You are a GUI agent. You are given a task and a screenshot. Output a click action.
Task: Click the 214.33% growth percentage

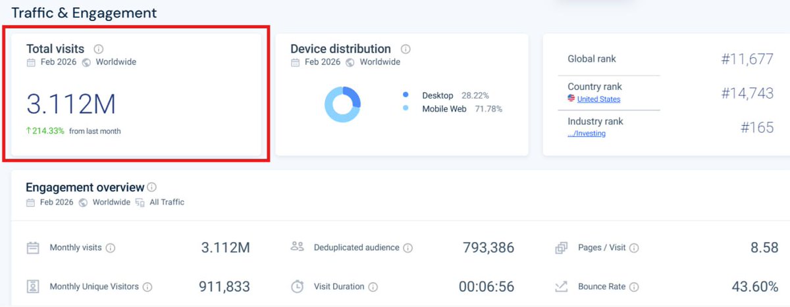tap(48, 131)
